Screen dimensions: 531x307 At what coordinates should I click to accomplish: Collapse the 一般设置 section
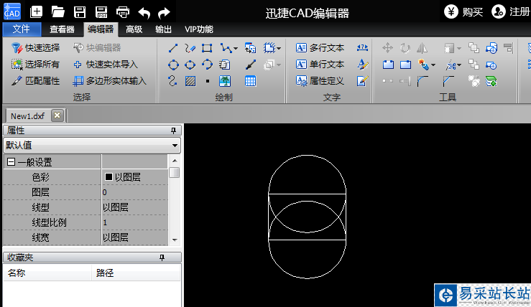tap(11, 162)
